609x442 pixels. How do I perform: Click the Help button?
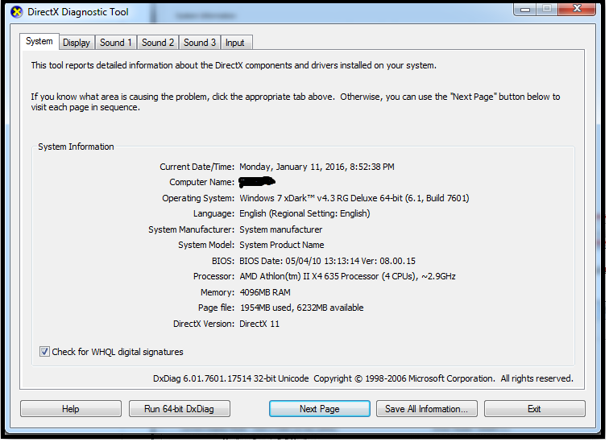(71, 409)
